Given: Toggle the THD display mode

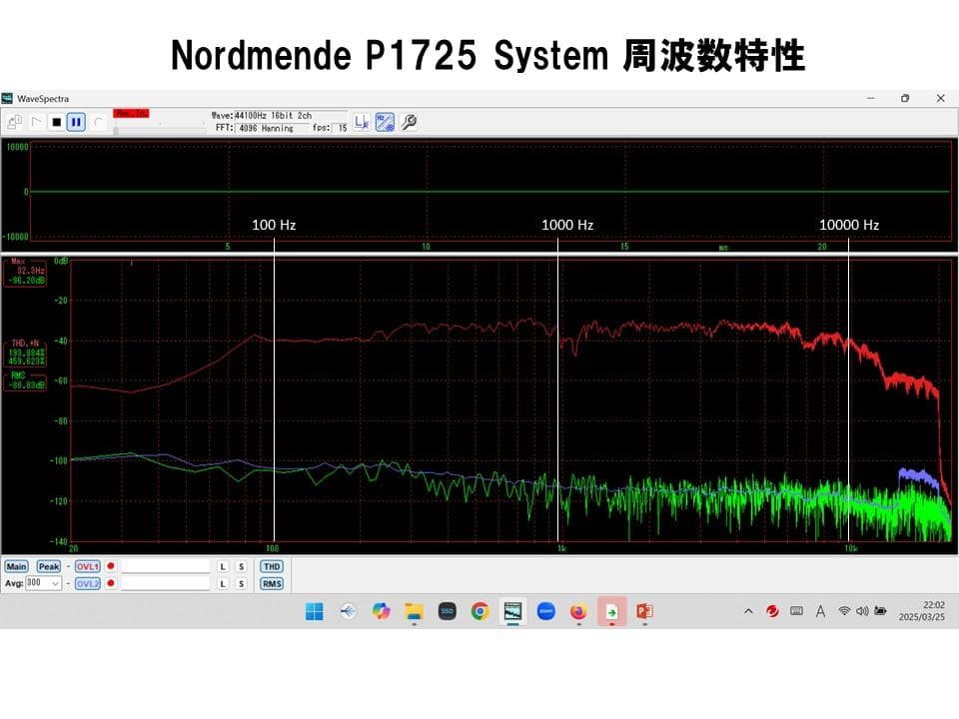Looking at the screenshot, I should point(271,566).
